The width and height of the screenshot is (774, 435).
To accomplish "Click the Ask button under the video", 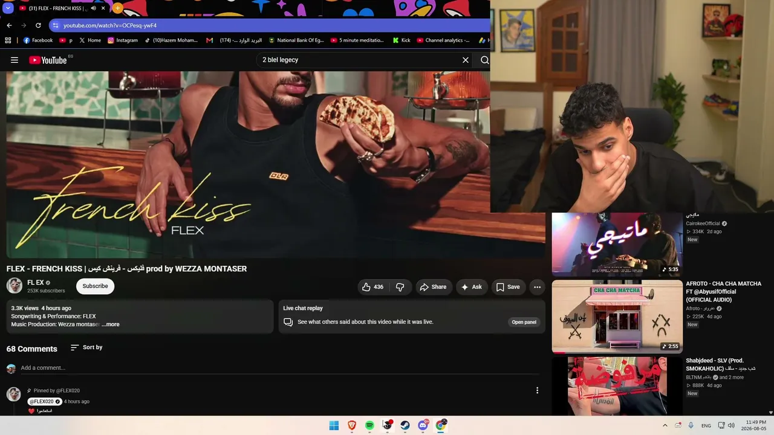I will (x=472, y=287).
